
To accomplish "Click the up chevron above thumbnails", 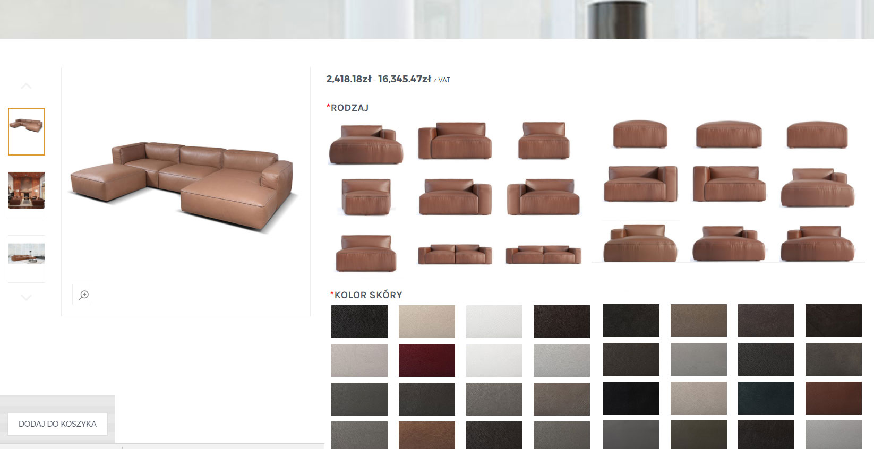I will (27, 86).
